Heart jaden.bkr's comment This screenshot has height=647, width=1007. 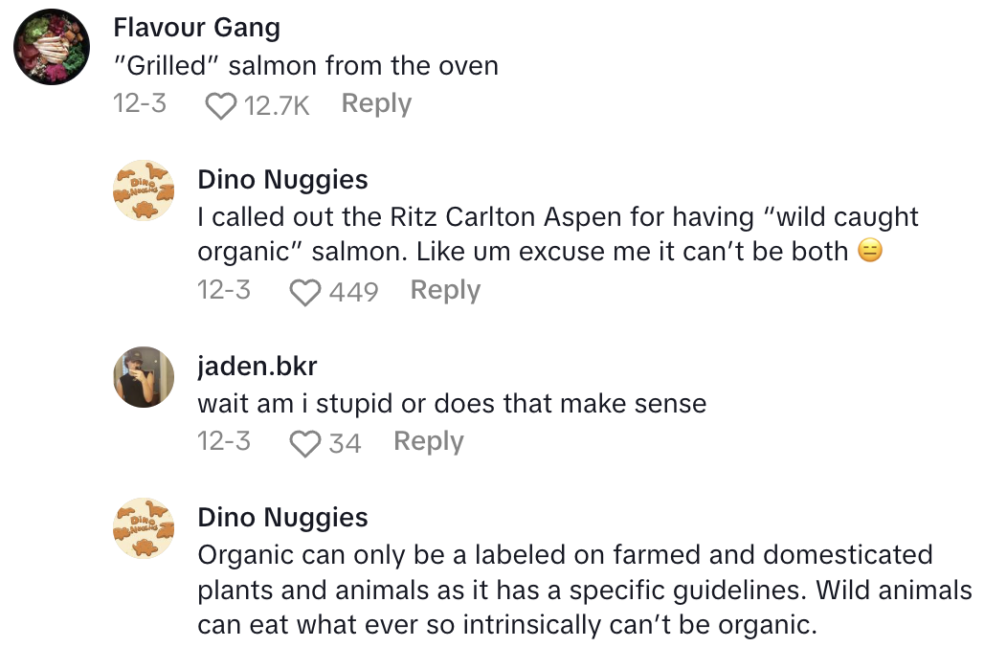[x=305, y=443]
